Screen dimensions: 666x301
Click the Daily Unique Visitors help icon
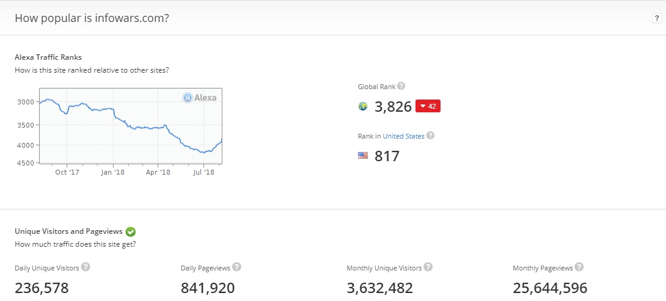[x=86, y=267]
